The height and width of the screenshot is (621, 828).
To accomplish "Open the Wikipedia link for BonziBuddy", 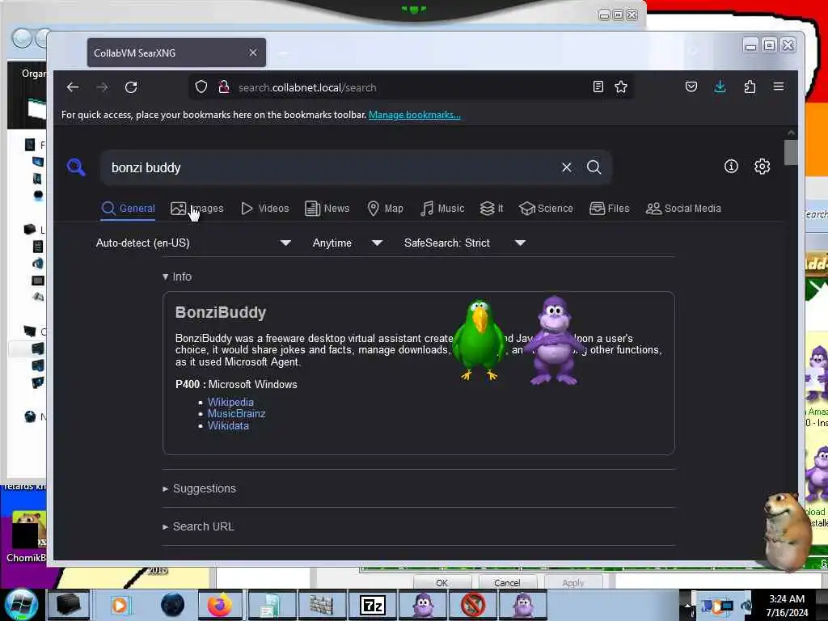I will click(230, 402).
